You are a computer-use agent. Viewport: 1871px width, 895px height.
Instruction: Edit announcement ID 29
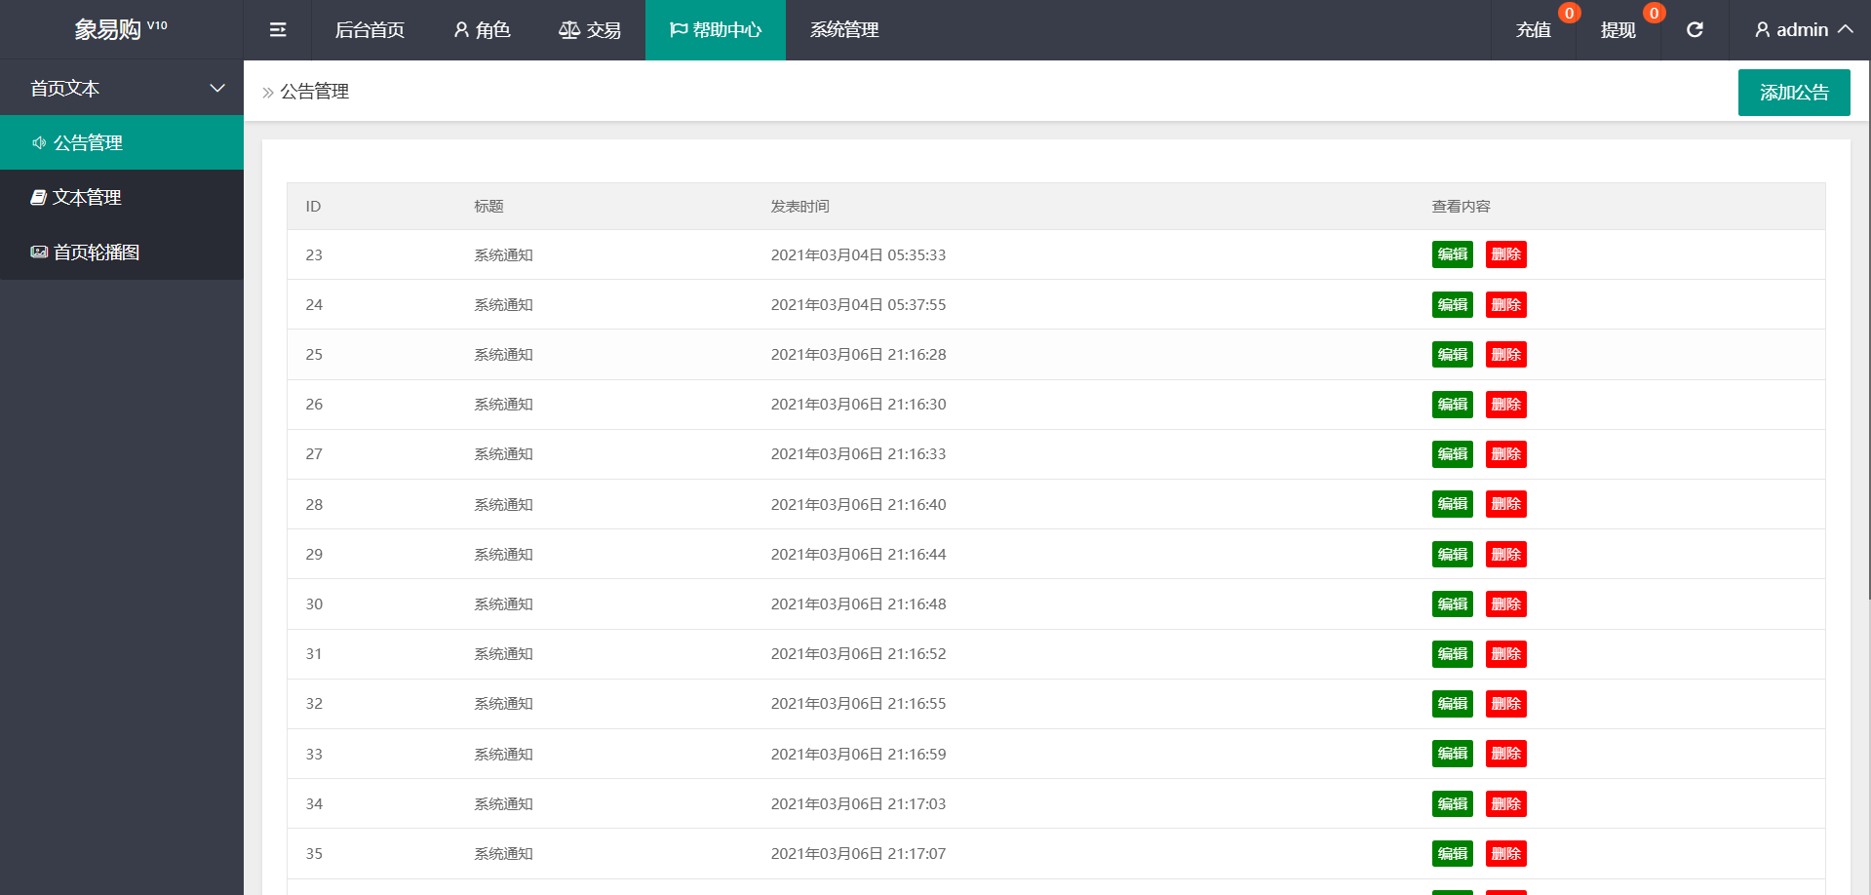(x=1453, y=554)
